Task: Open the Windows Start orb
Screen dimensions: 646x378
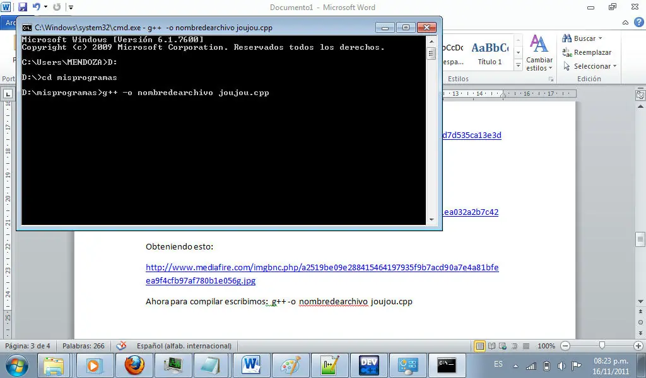Action: (17, 365)
